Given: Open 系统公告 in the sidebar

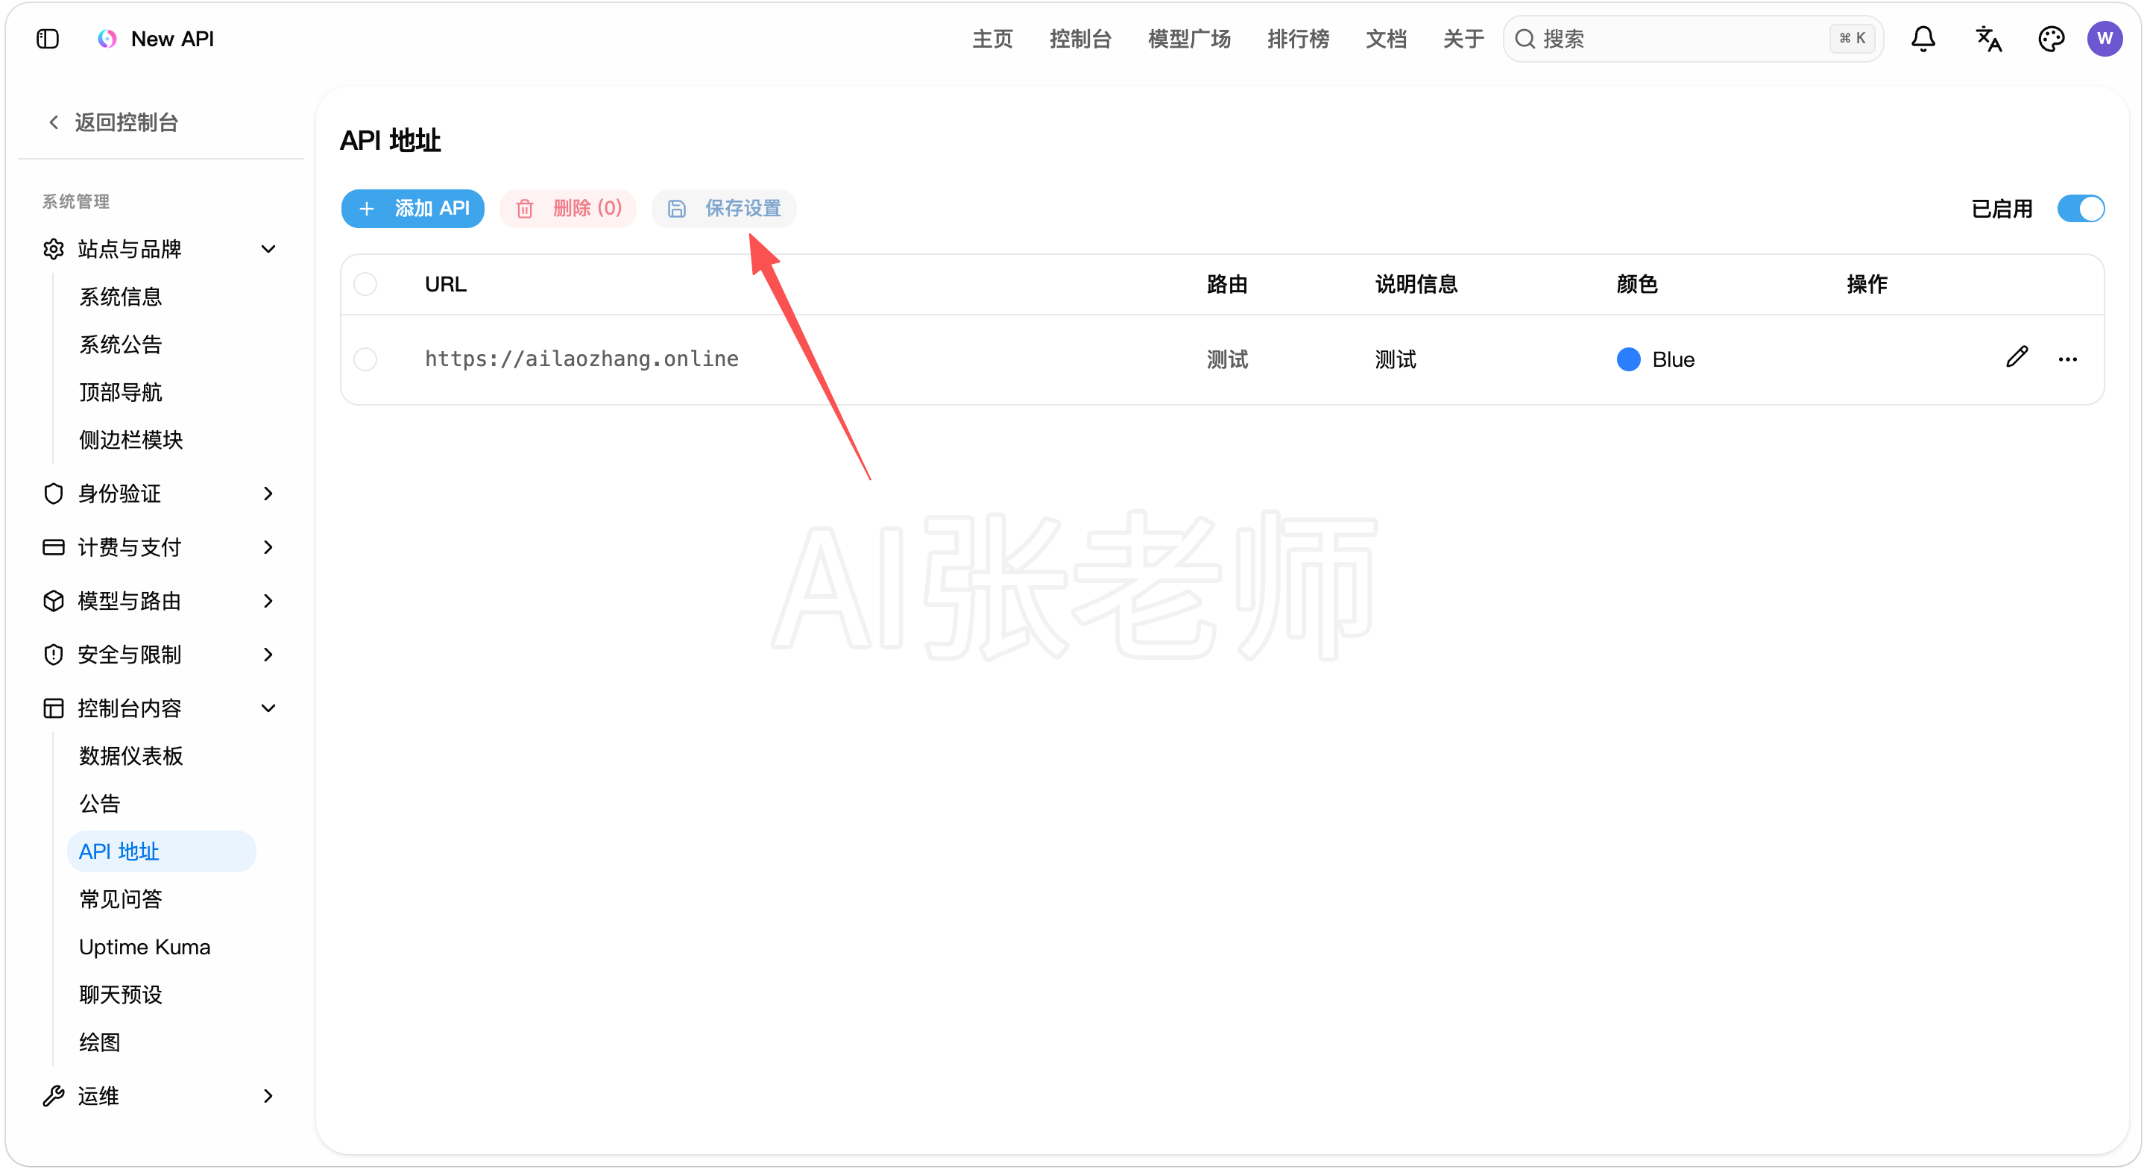Looking at the screenshot, I should pos(121,344).
